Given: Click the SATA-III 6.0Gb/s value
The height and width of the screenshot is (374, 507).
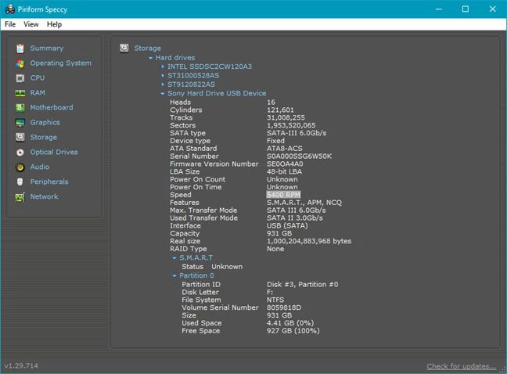Looking at the screenshot, I should (x=297, y=133).
